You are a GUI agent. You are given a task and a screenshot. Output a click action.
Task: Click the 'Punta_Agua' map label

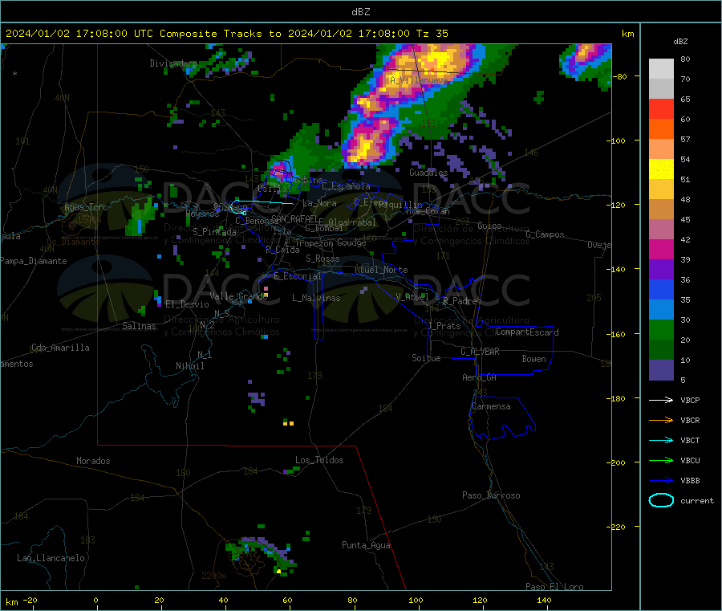pyautogui.click(x=366, y=545)
